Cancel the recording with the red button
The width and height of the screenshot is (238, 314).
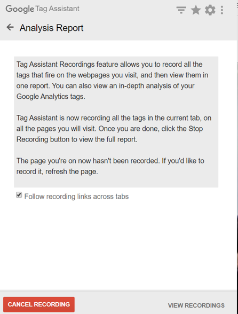click(x=39, y=304)
